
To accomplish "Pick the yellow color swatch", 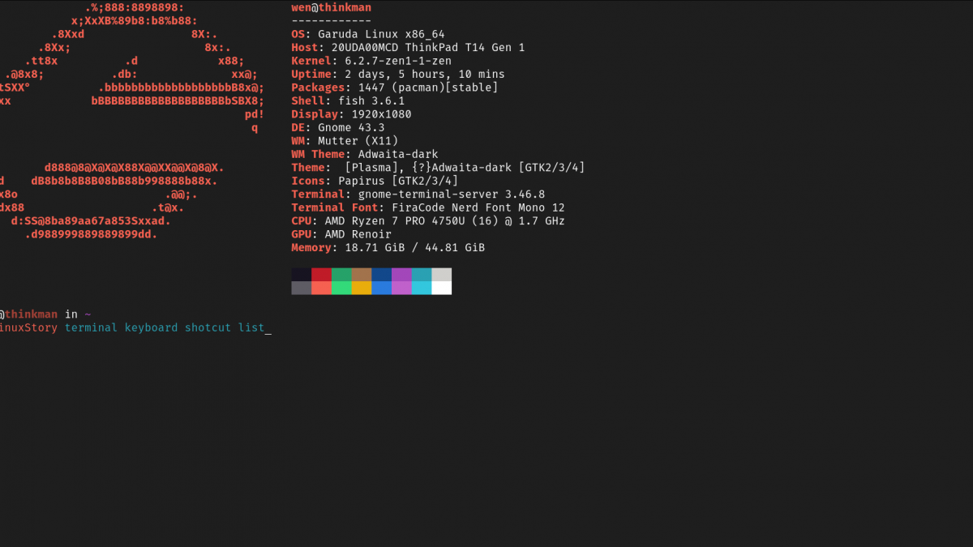I will pyautogui.click(x=362, y=288).
